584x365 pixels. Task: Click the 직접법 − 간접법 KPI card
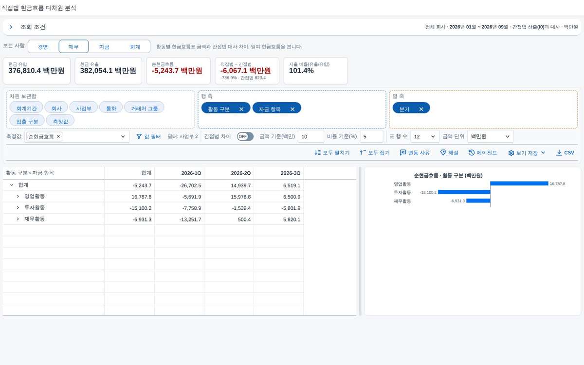click(247, 71)
